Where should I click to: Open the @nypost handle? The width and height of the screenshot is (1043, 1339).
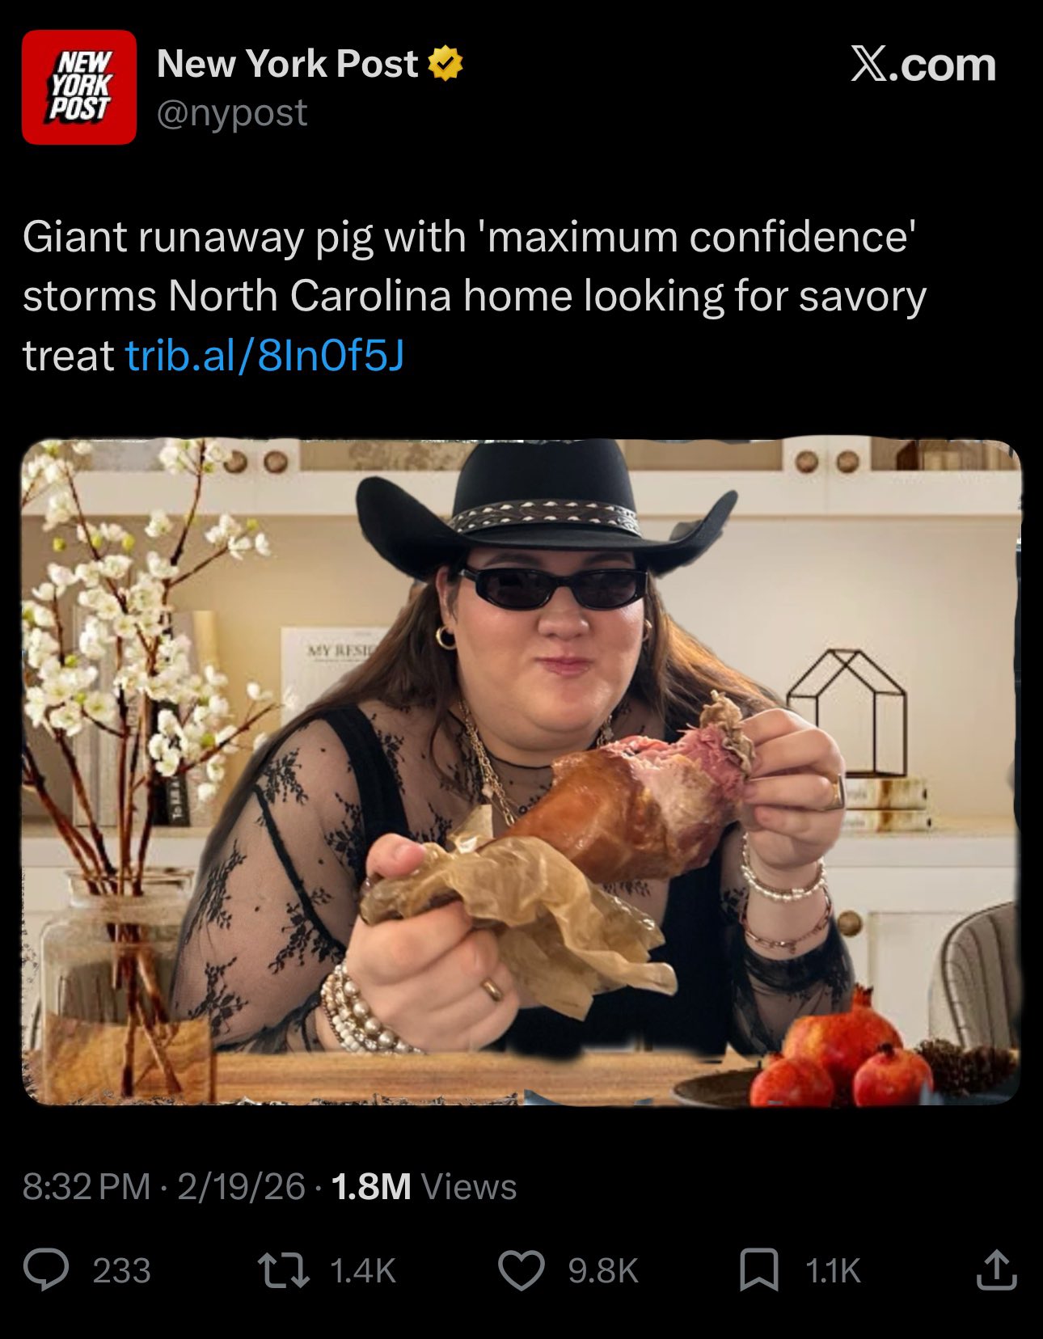[x=232, y=112]
